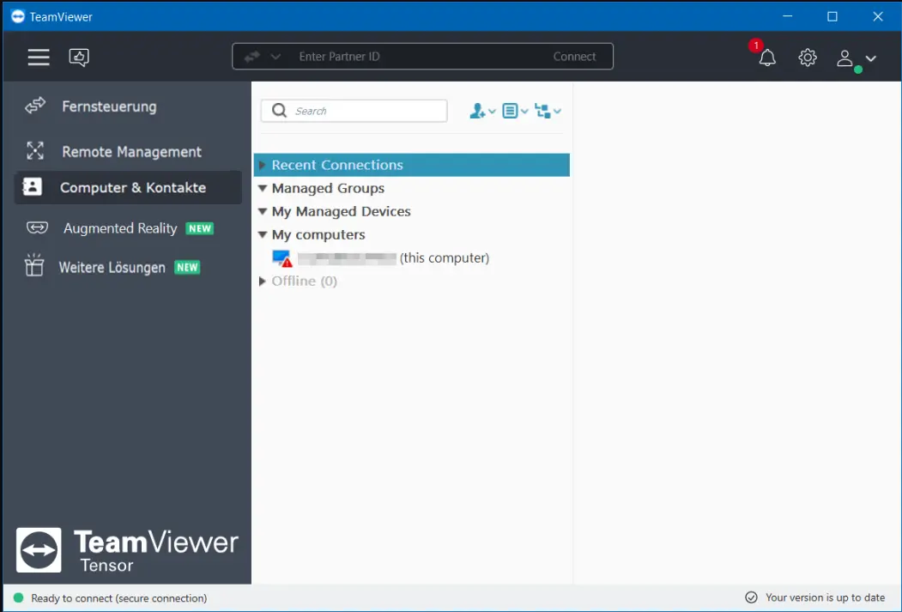Click 'Your version is up to date'
Viewport: 902px width, 612px height.
click(825, 597)
